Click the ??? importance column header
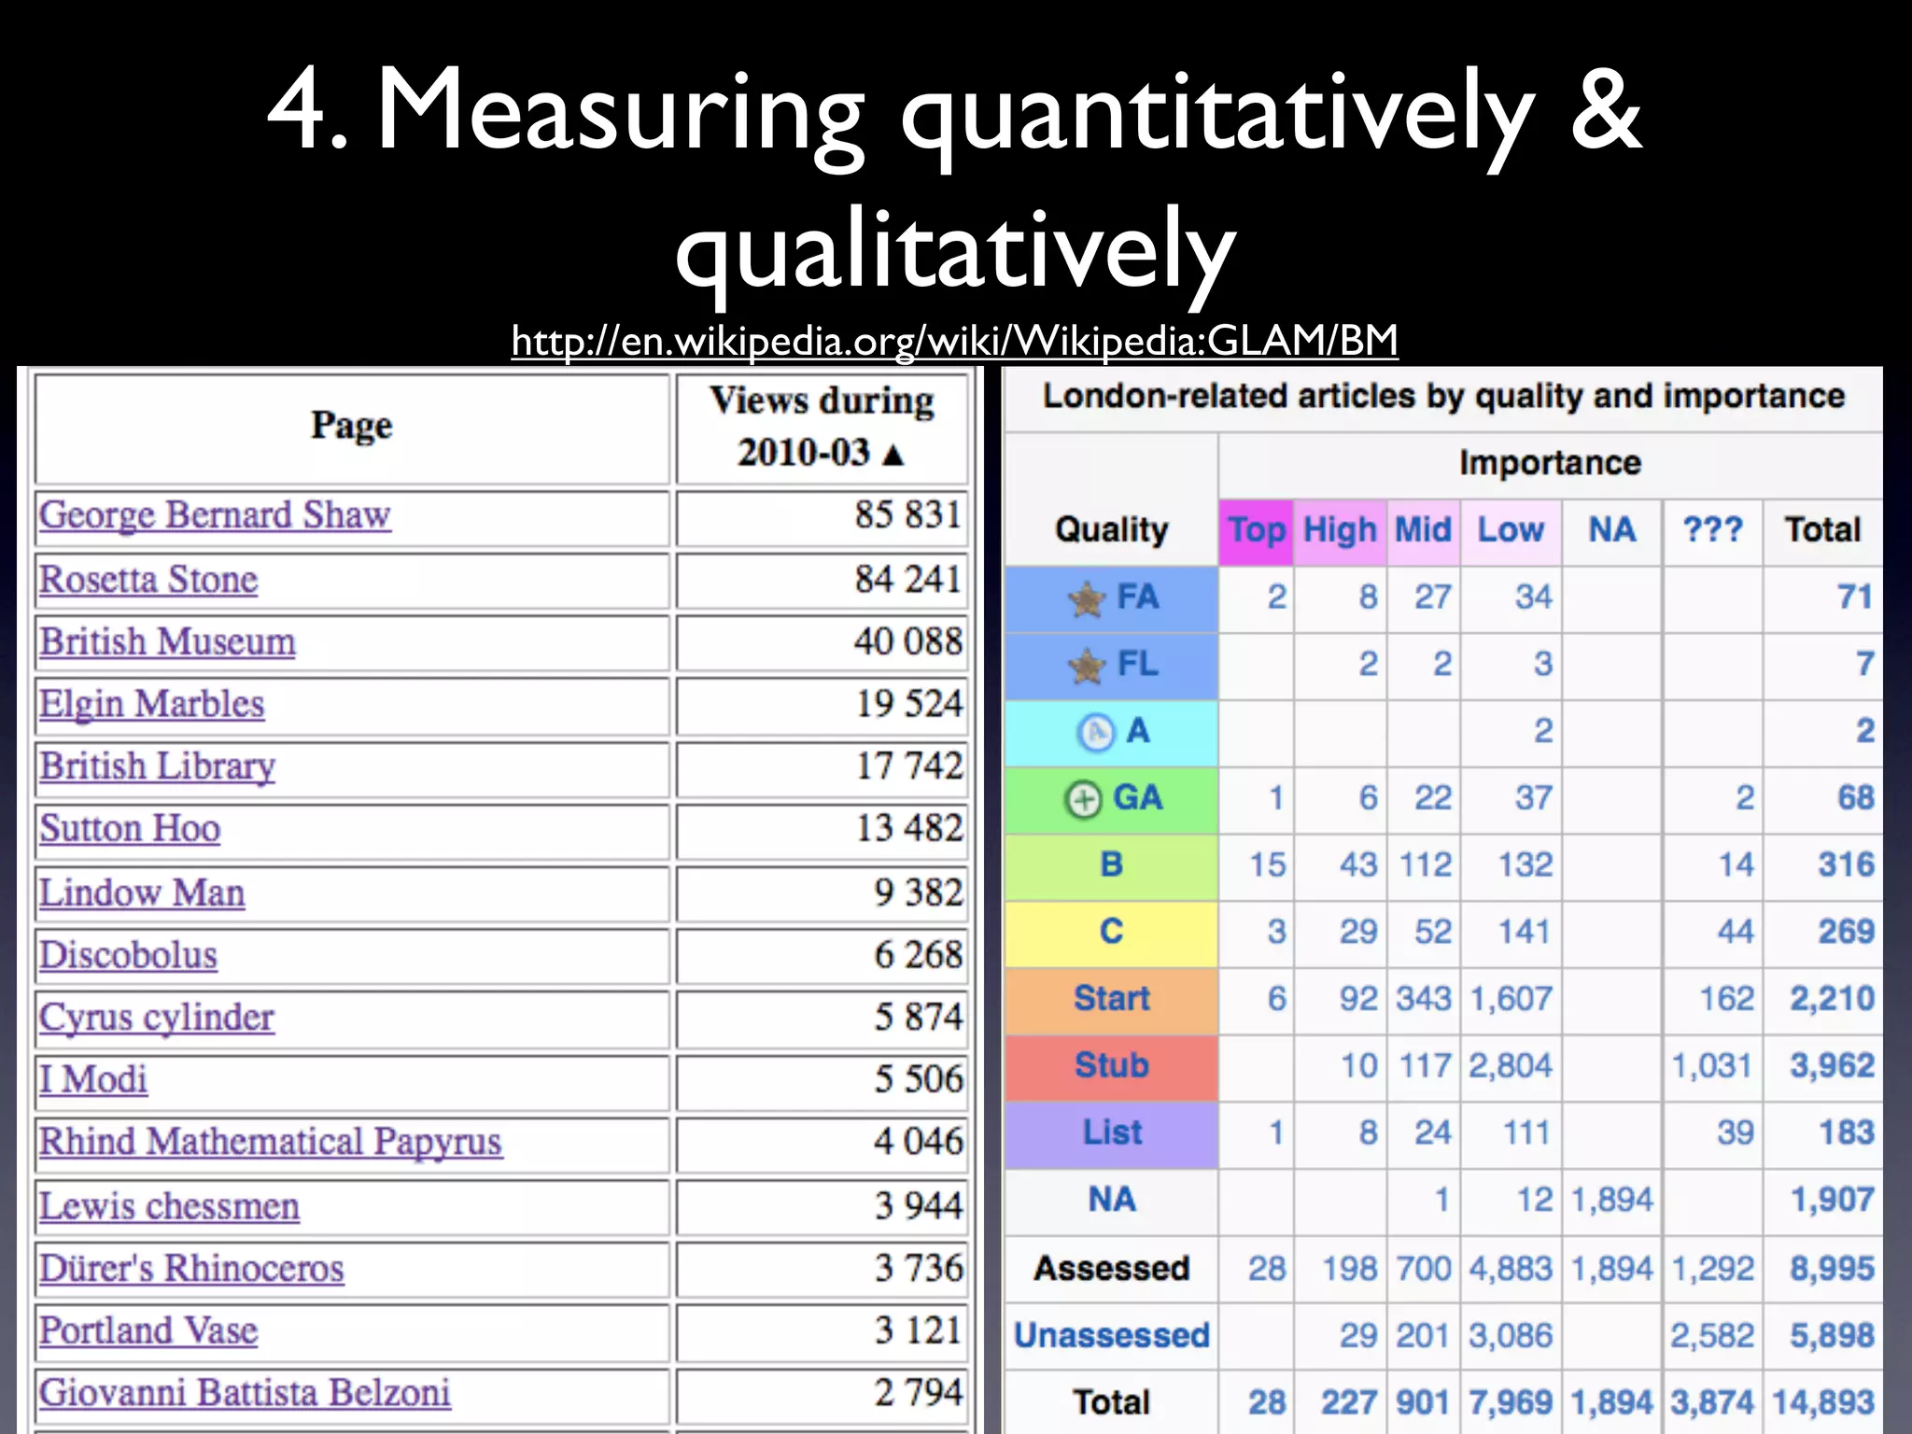1912x1434 pixels. 1712,530
